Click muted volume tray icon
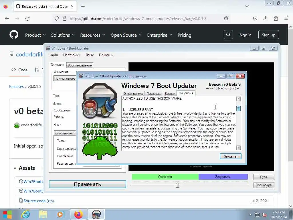Viewport: 293px width, 220px height. click(264, 215)
